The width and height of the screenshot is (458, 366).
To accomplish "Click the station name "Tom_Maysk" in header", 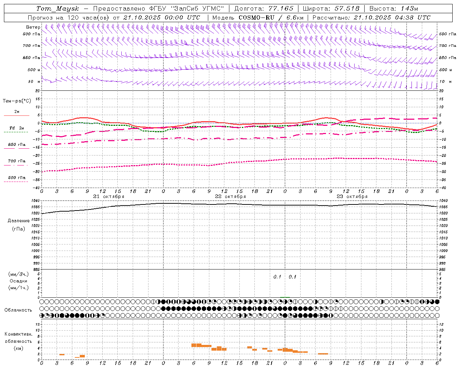I will [58, 9].
